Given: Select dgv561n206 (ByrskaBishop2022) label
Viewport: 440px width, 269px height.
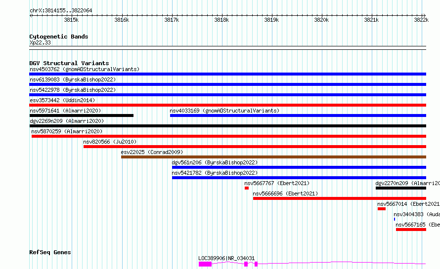Looking at the screenshot, I should click(215, 162).
